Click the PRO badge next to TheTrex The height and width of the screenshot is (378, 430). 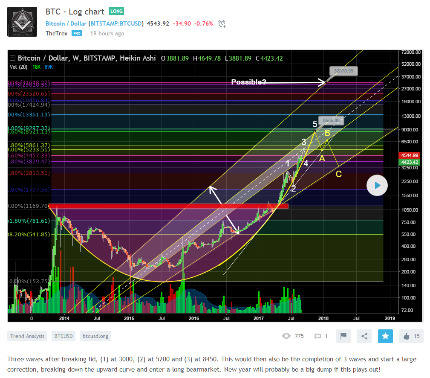tap(77, 33)
